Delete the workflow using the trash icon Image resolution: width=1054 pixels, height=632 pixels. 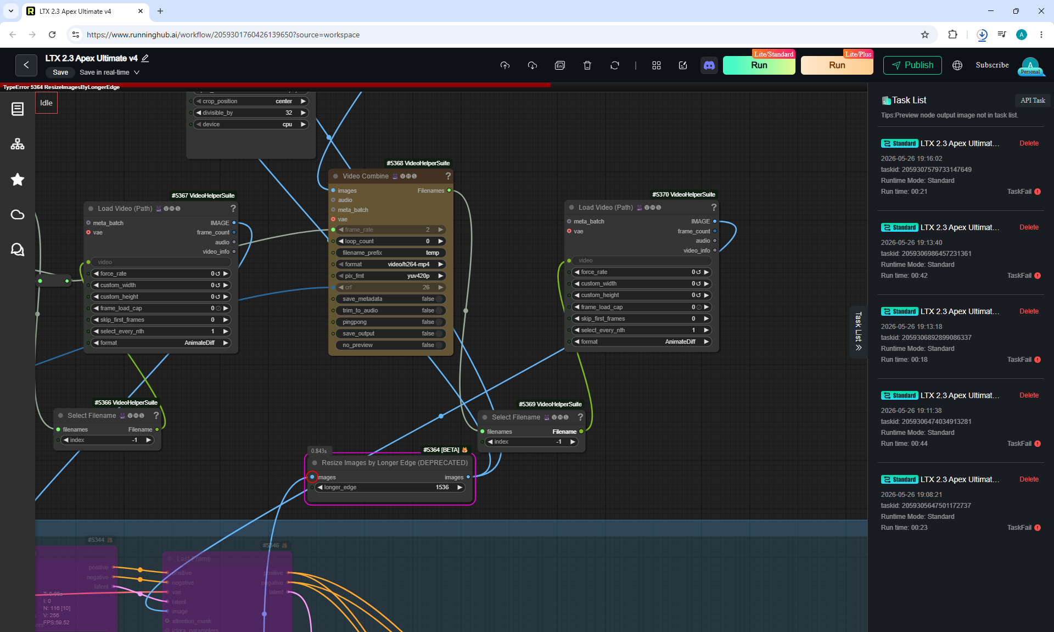pos(587,65)
